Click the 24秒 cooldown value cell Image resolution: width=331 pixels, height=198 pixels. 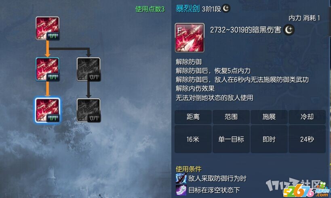(307, 139)
